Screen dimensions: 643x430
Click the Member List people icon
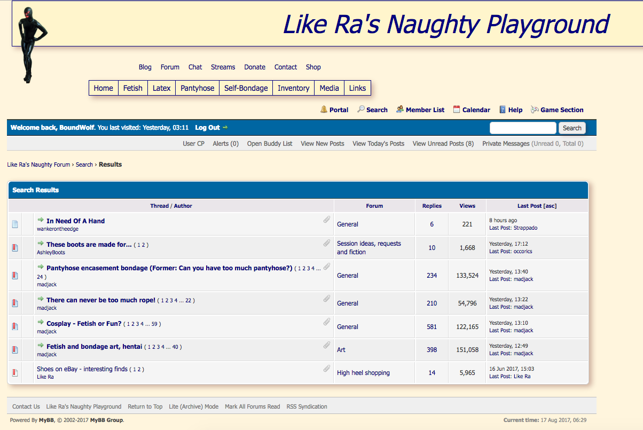pyautogui.click(x=400, y=110)
